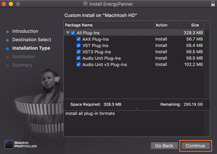
Task: Deselect Audio Unit v3 Plug-Ins checkbox
Action: point(79,65)
